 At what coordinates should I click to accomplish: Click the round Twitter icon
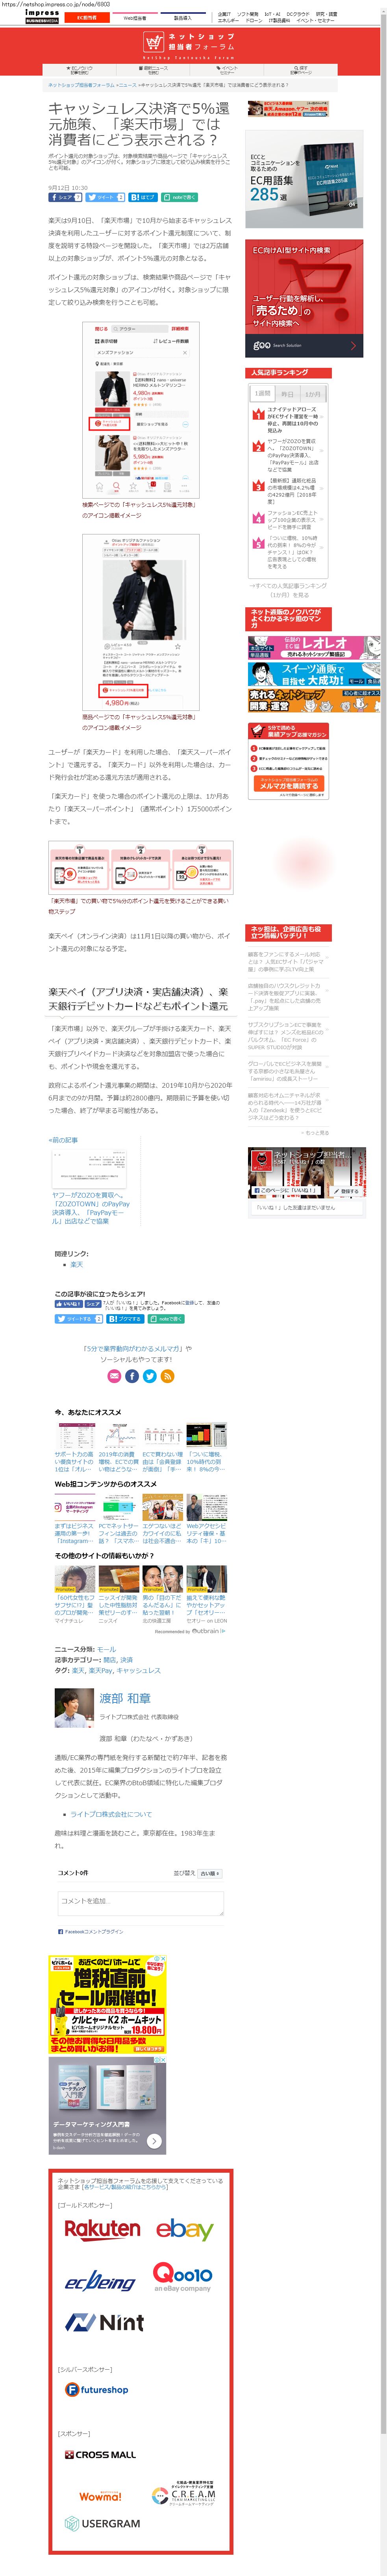(150, 1376)
